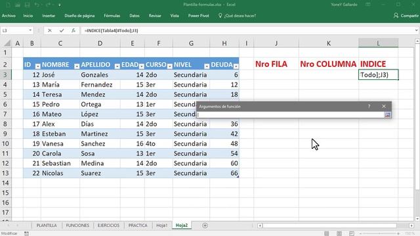Click the DEUDA value 66 cell
Screen dimensions: 420x236
[x=224, y=173]
